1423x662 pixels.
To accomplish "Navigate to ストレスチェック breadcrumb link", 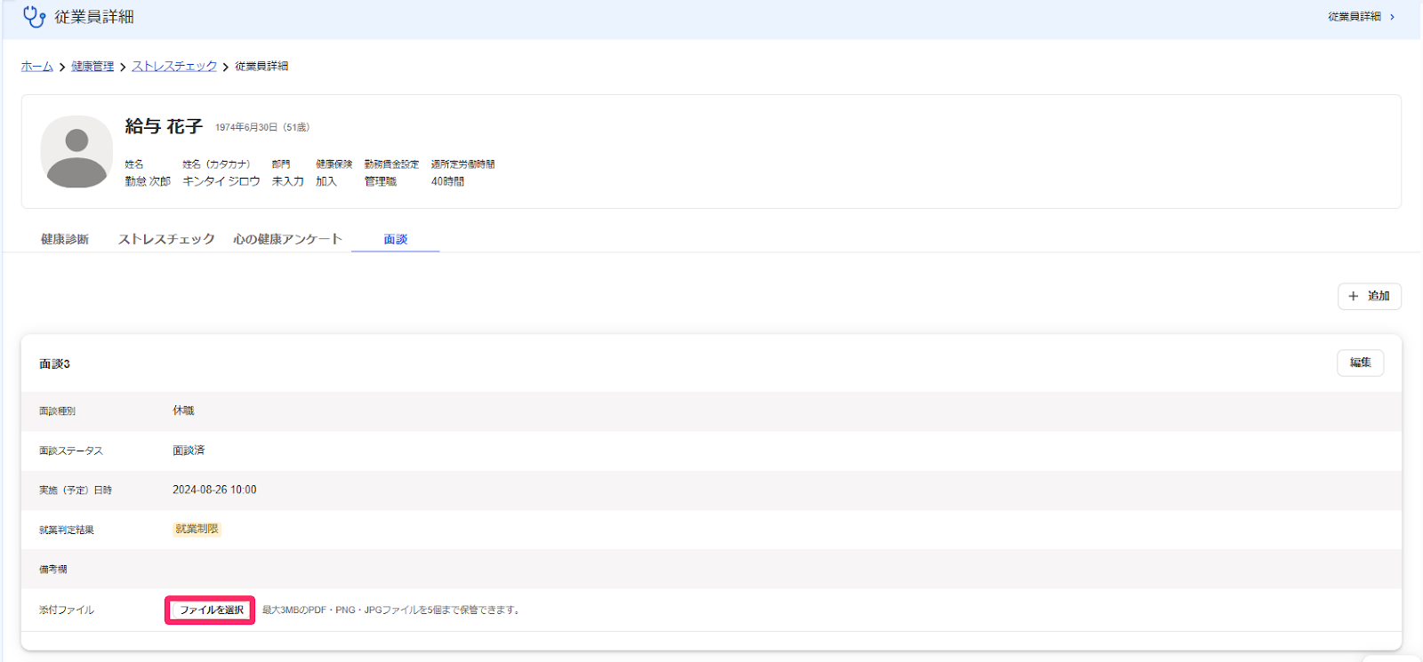I will point(174,67).
